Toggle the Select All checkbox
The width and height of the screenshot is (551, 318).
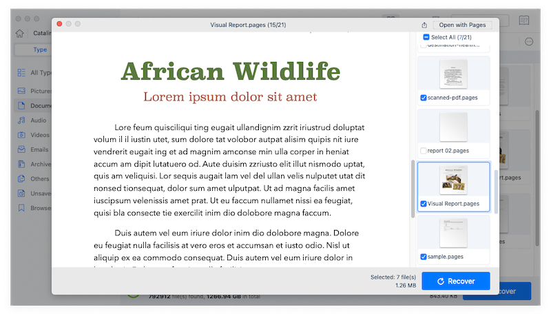[426, 36]
